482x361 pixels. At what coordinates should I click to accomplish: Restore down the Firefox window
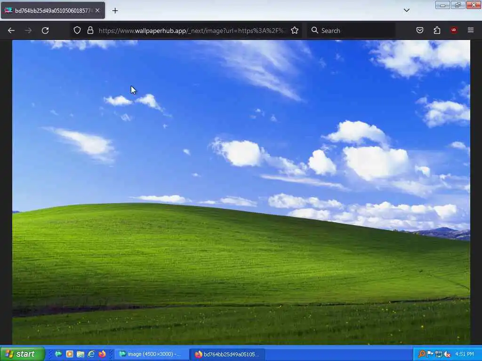pyautogui.click(x=458, y=5)
